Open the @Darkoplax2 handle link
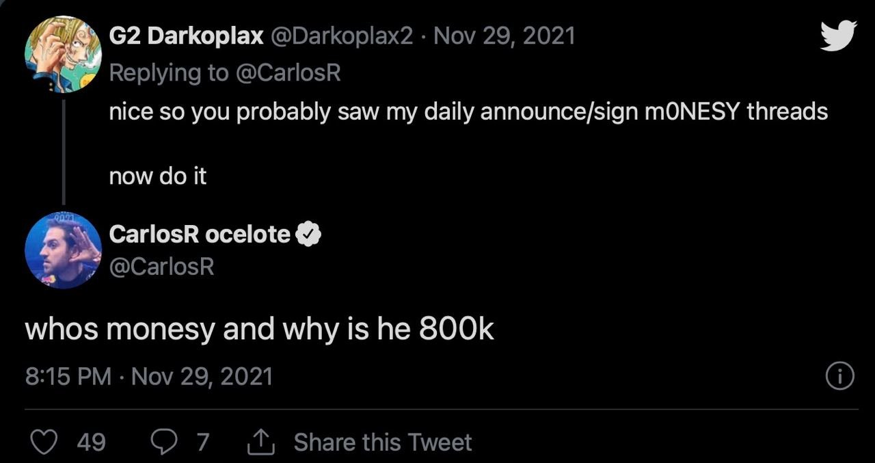This screenshot has height=463, width=875. click(x=342, y=36)
